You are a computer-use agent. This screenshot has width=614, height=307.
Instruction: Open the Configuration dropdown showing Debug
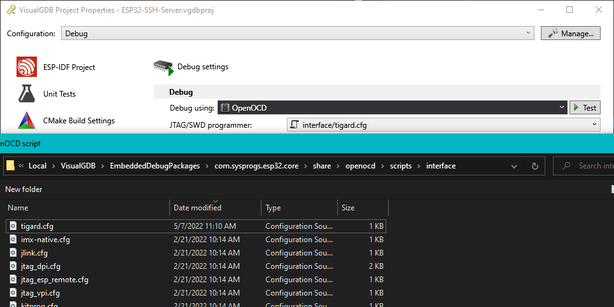pos(298,33)
